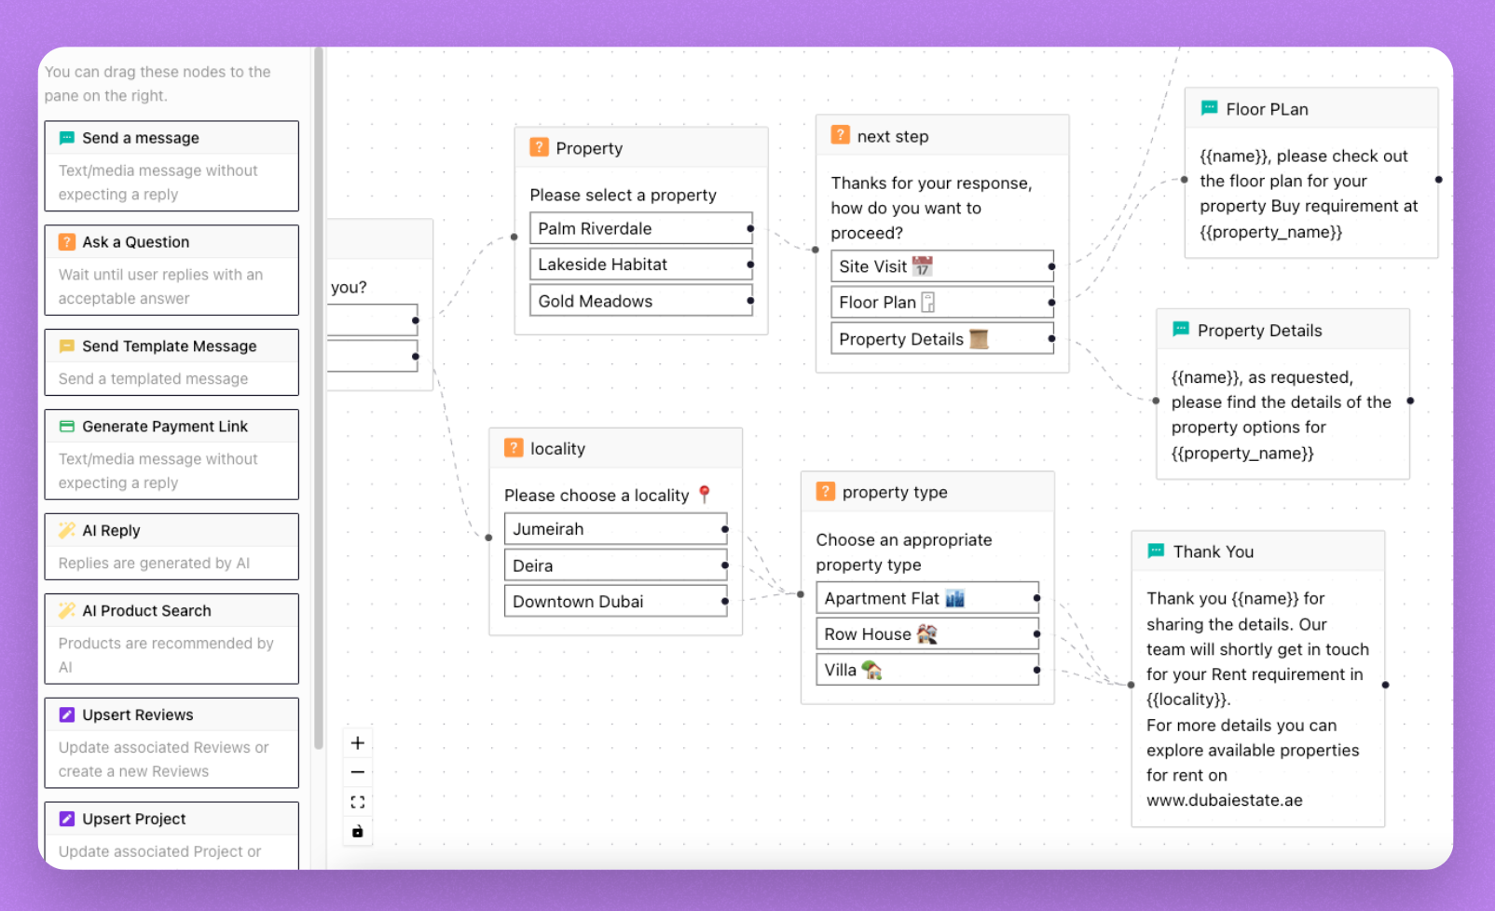Viewport: 1495px width, 911px height.
Task: Click the AI Product Search wand icon
Action: 67,610
